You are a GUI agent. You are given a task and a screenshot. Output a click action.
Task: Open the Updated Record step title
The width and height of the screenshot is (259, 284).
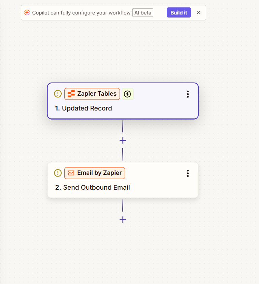click(87, 108)
